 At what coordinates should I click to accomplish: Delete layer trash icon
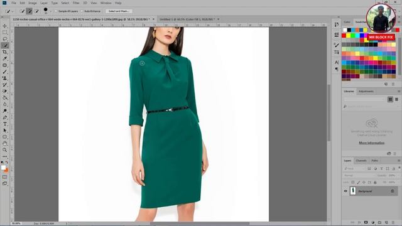393,222
